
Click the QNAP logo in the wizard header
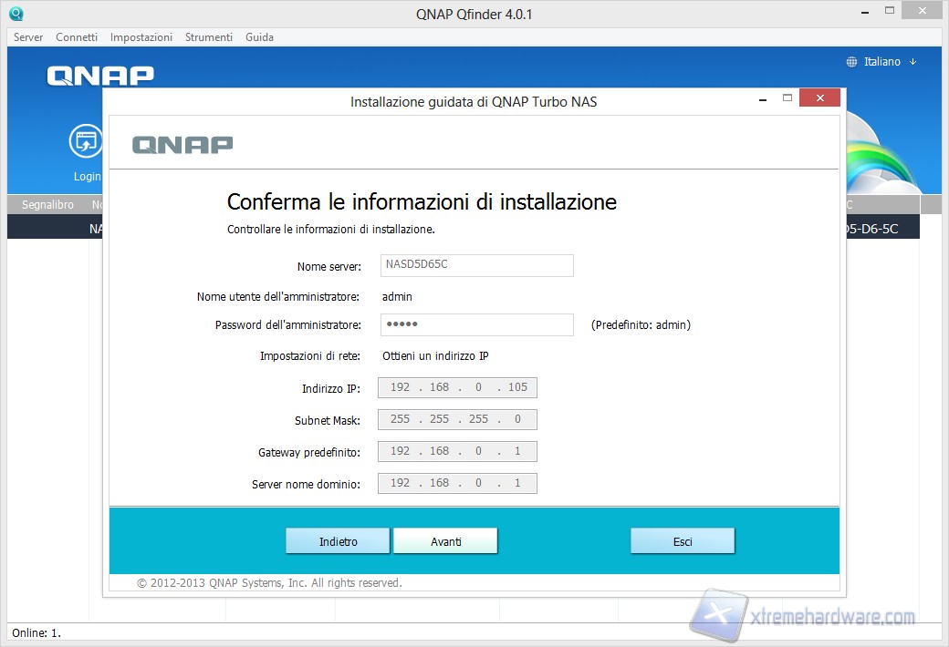tap(182, 144)
